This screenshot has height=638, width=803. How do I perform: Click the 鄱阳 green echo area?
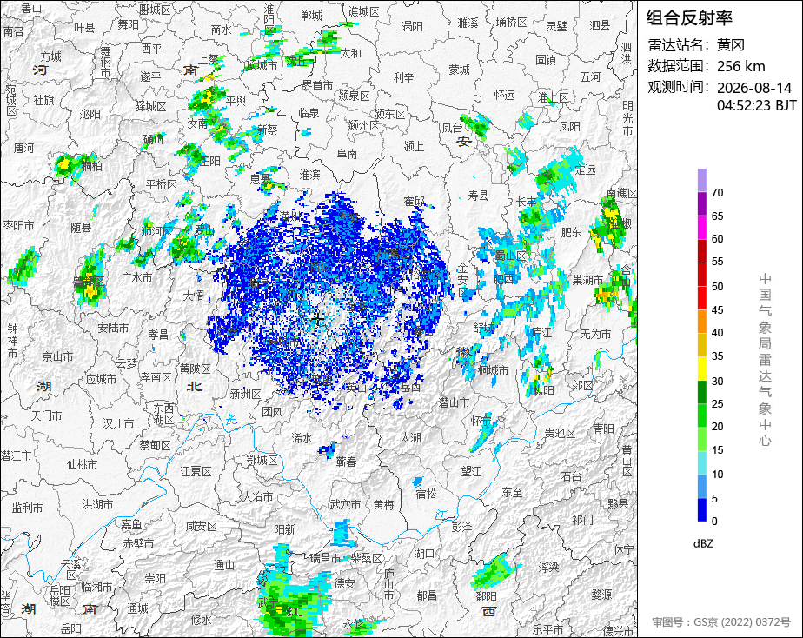493,571
